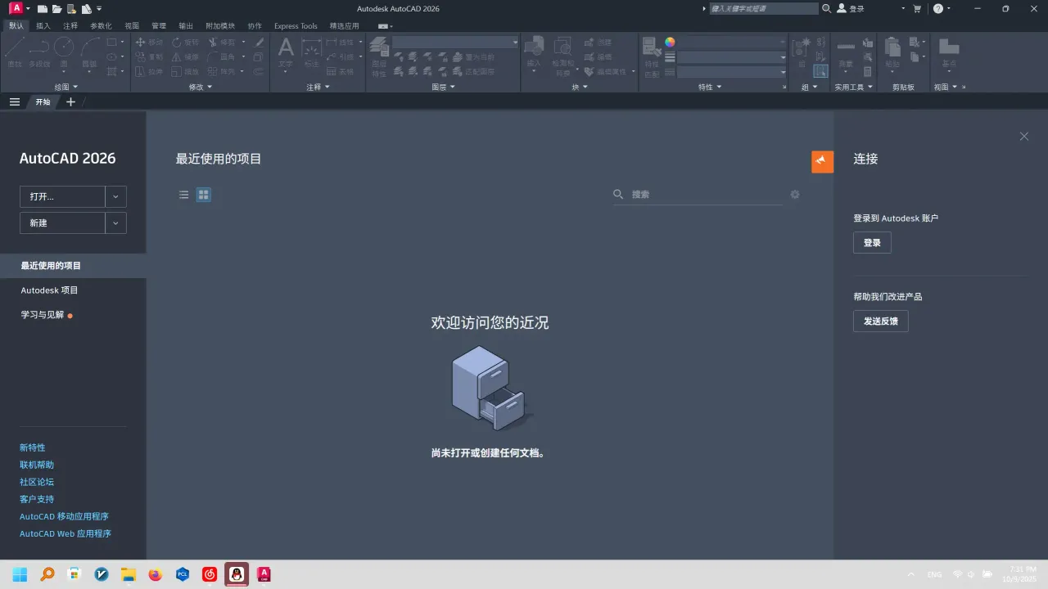Open search settings gear icon
1048x589 pixels.
tap(794, 195)
